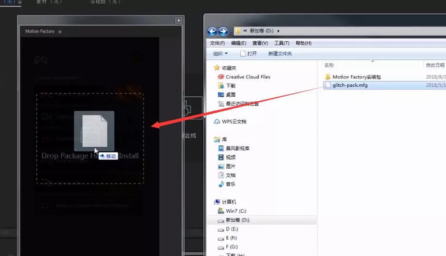Select E (F:) drive in tree
446x256 pixels.
tap(227, 238)
